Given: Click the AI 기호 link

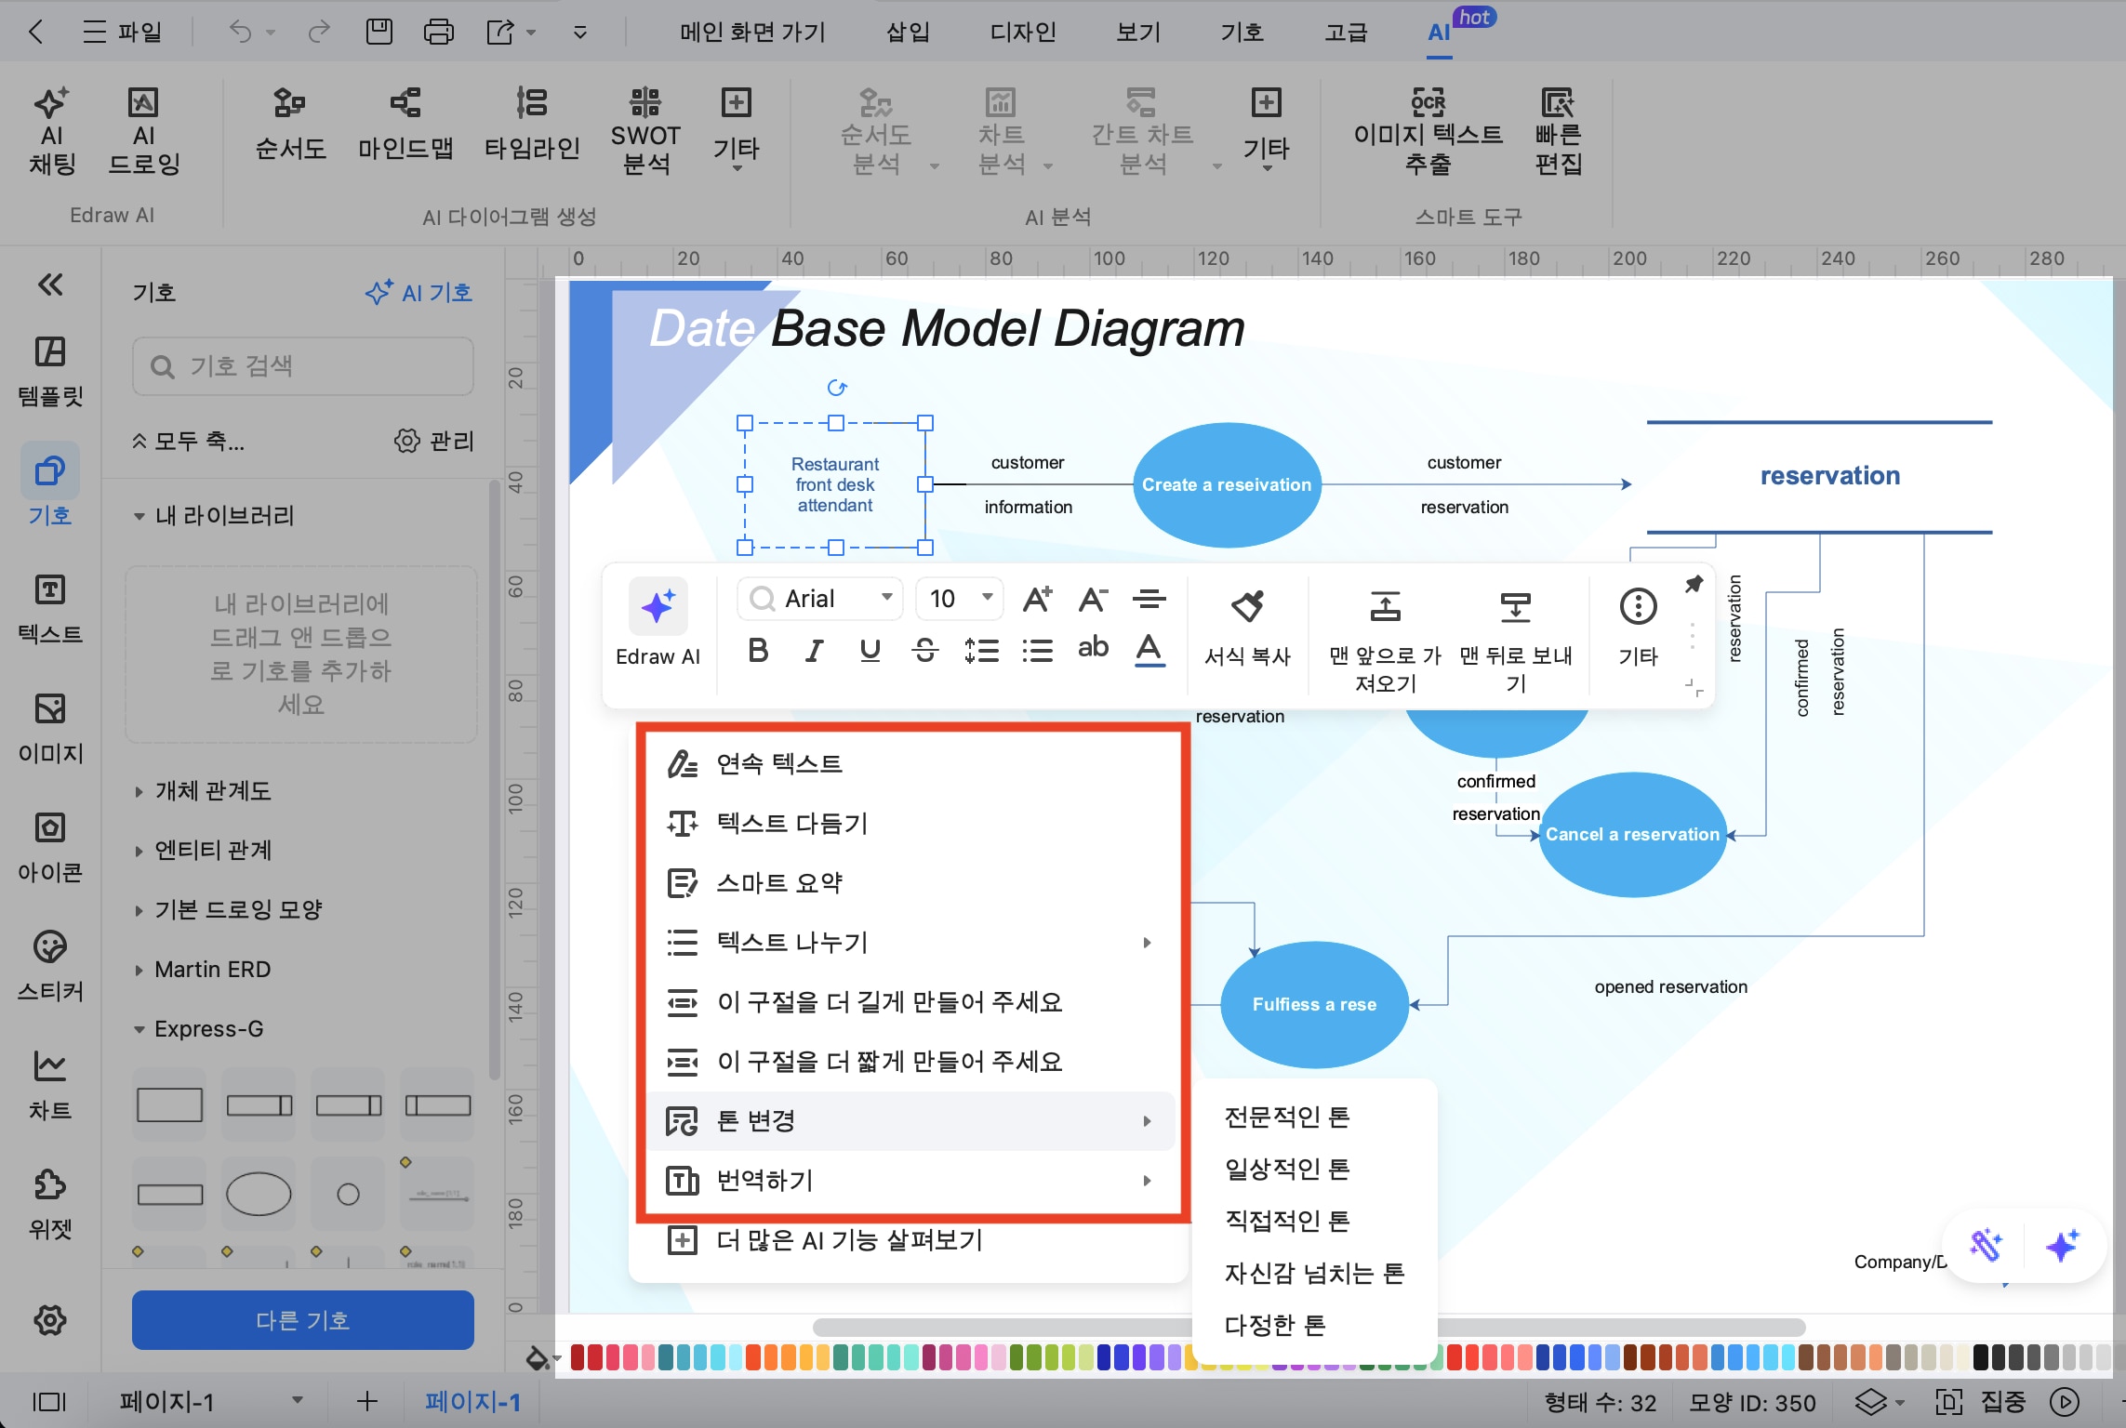Looking at the screenshot, I should coord(419,293).
